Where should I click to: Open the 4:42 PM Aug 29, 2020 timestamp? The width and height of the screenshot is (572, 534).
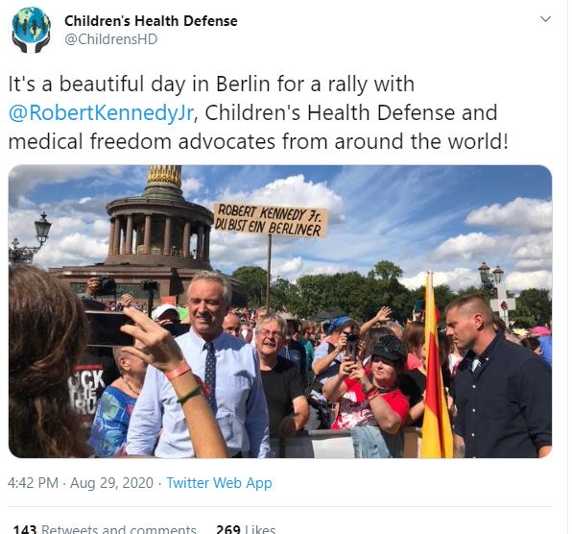tap(81, 483)
